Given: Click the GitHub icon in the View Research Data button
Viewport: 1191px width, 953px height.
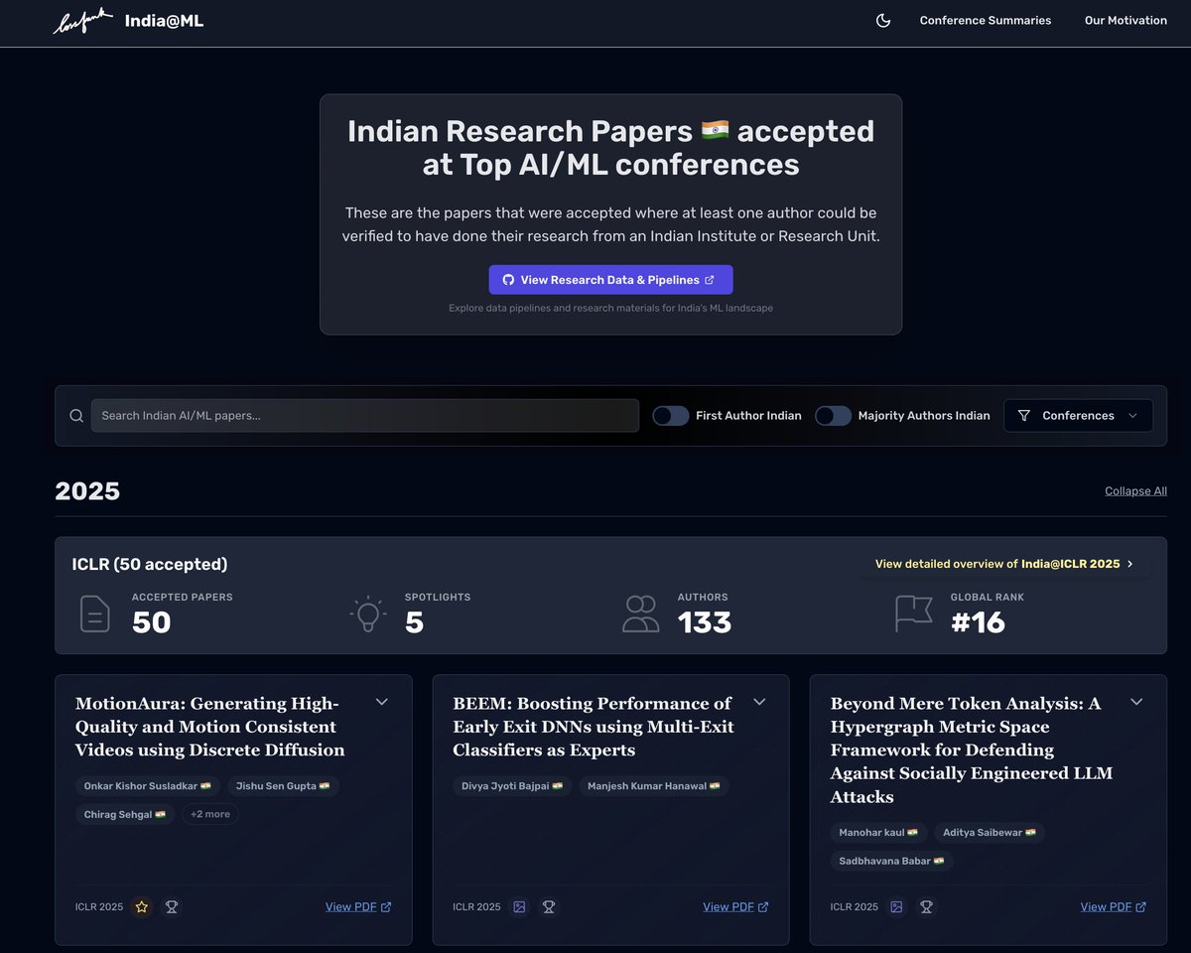Looking at the screenshot, I should [508, 280].
